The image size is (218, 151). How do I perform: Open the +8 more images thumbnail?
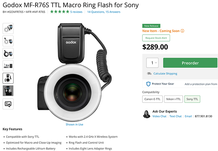(8, 91)
